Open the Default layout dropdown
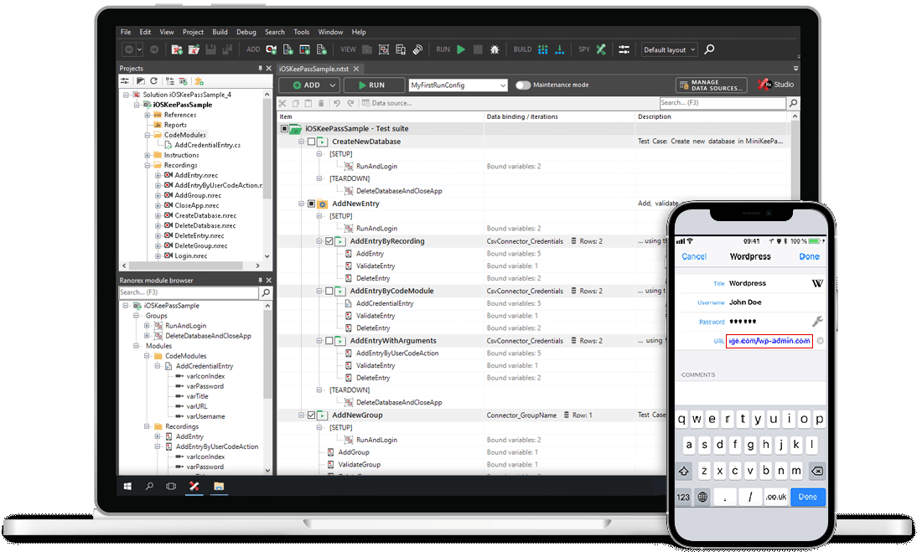This screenshot has height=552, width=922. [x=669, y=49]
